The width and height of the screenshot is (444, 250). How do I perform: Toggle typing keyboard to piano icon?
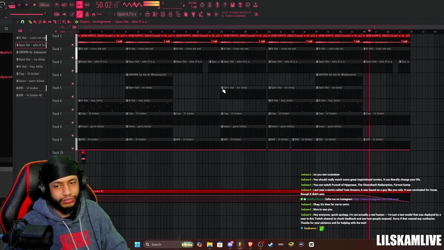click(x=57, y=14)
